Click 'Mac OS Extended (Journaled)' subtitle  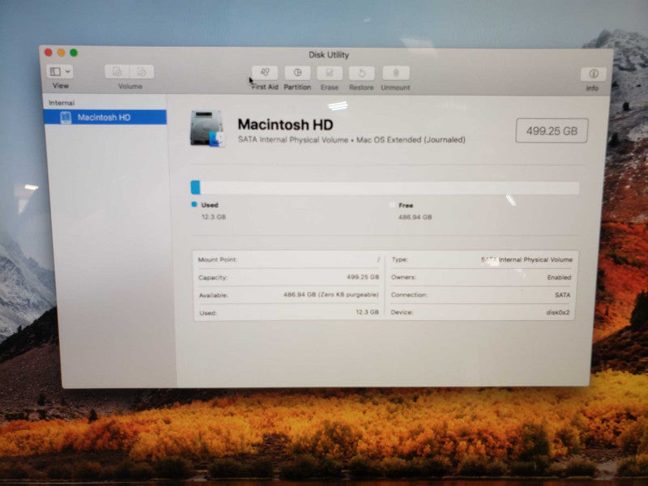(411, 139)
